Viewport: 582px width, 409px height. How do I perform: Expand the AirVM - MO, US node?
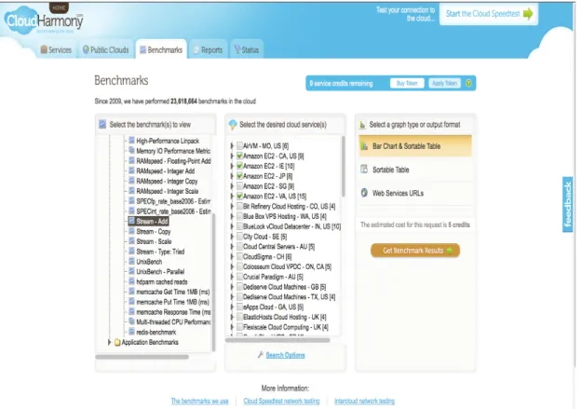tap(232, 145)
